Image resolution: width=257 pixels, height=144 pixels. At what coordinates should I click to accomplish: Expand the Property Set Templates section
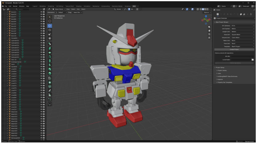point(225,82)
